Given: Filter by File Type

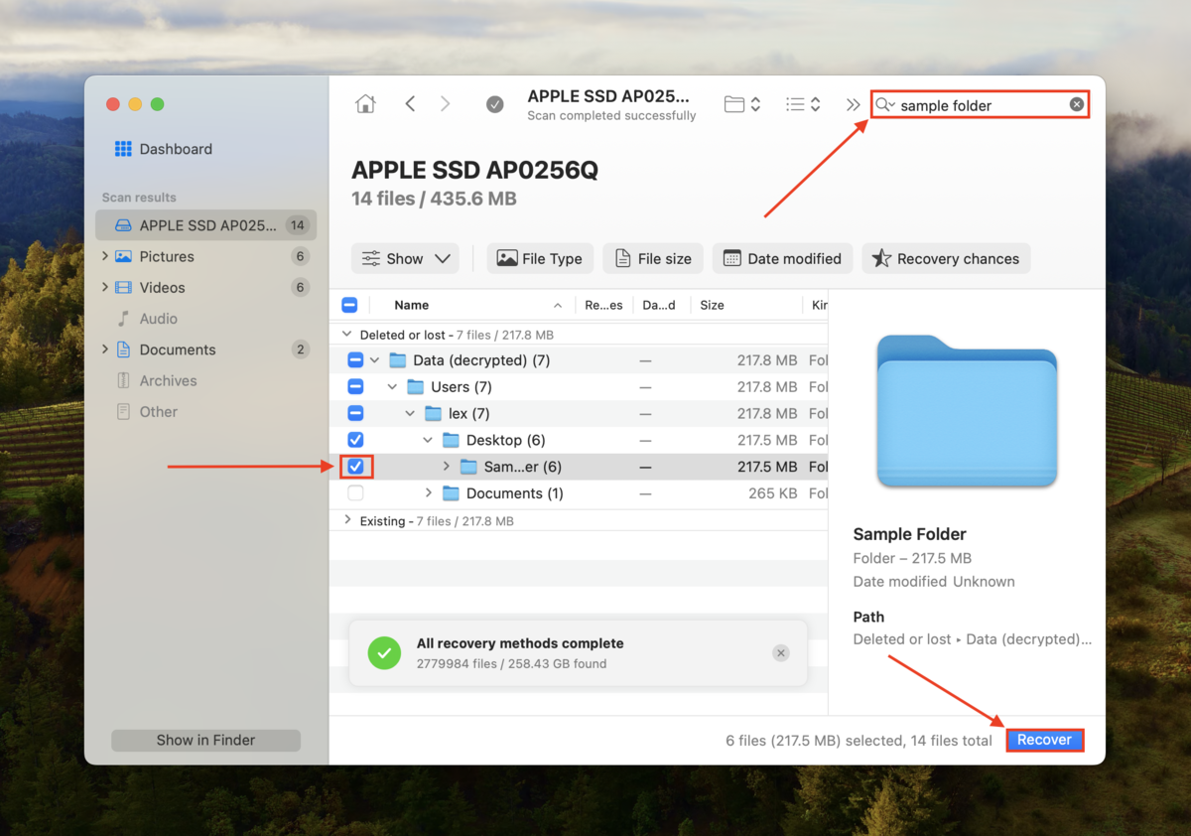Looking at the screenshot, I should tap(540, 259).
